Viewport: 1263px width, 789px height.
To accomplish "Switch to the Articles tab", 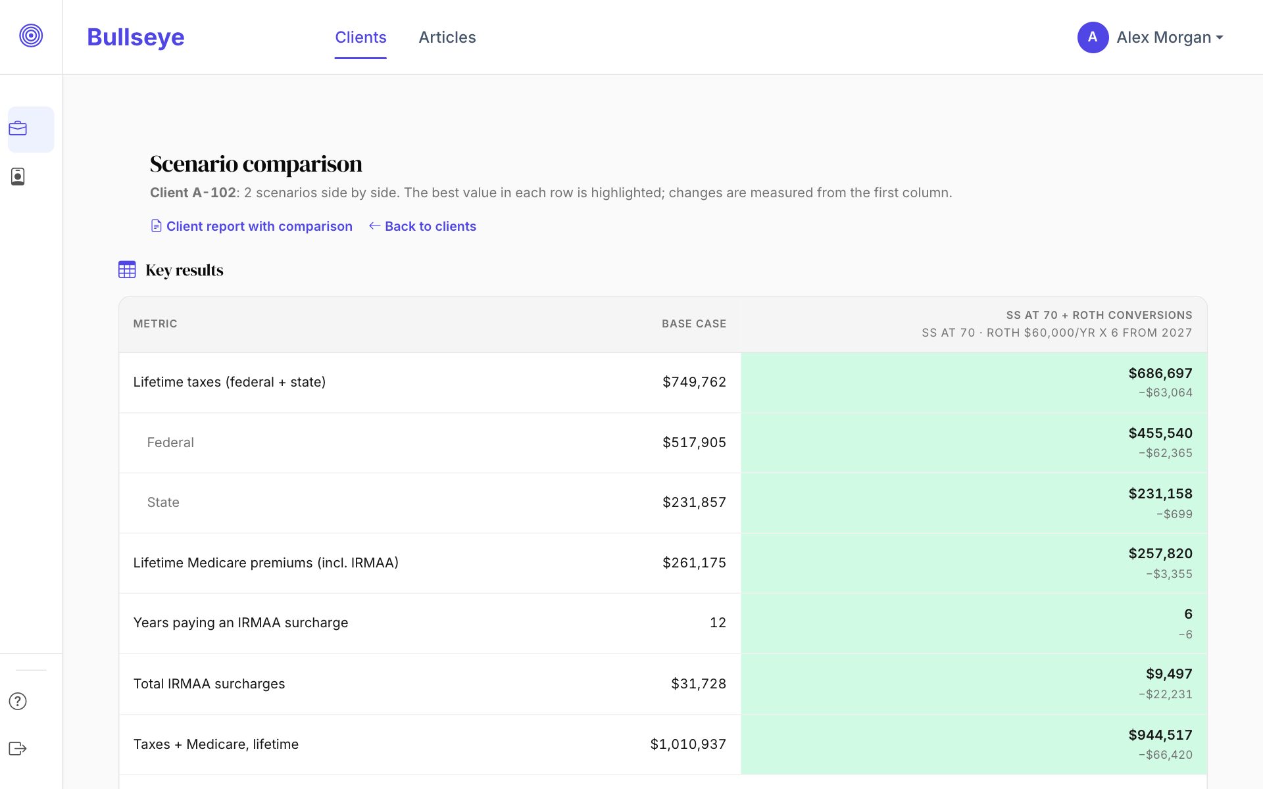I will pyautogui.click(x=447, y=37).
